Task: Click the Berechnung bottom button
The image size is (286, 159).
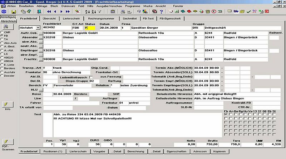Action: pyautogui.click(x=136, y=151)
